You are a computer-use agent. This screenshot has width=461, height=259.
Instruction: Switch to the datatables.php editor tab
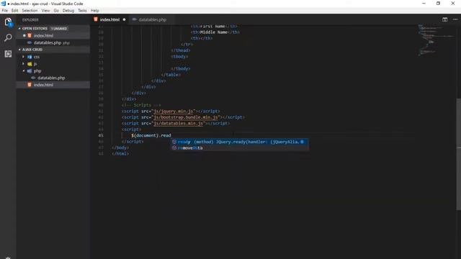pyautogui.click(x=152, y=19)
